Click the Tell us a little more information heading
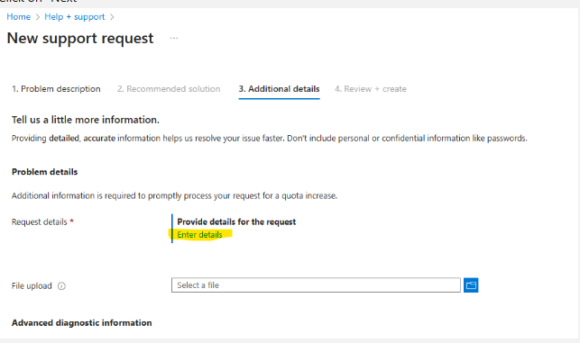The image size is (580, 343). click(86, 120)
